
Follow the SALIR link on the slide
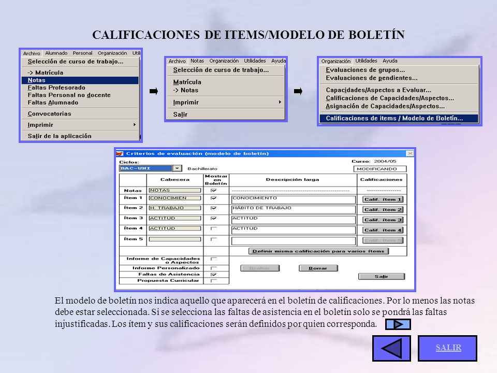pos(448,348)
